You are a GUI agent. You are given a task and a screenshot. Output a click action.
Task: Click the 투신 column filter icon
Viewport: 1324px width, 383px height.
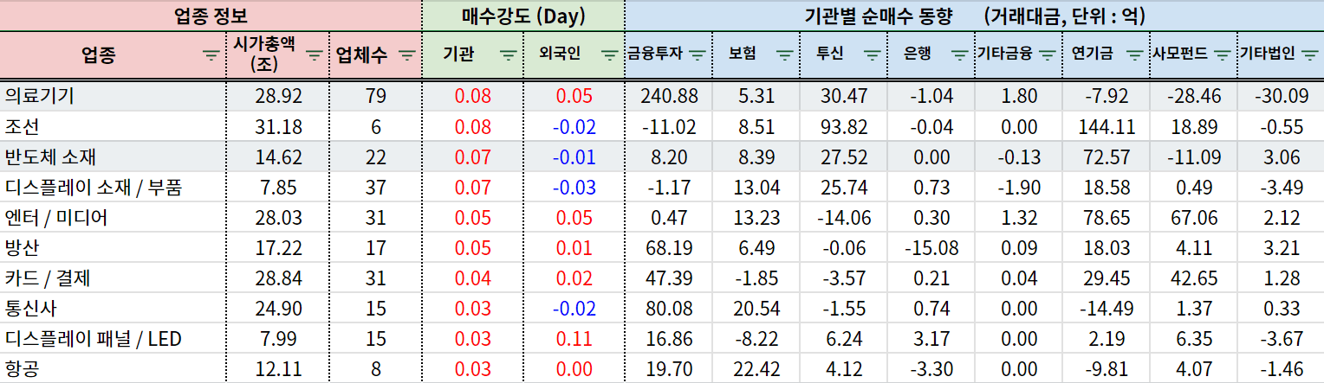[x=872, y=54]
